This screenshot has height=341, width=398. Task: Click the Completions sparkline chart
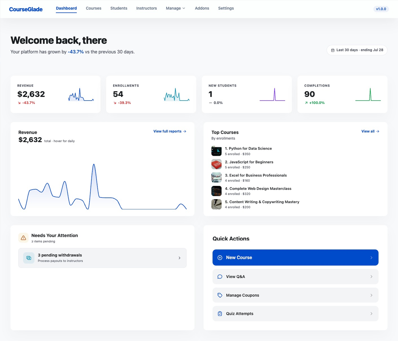pyautogui.click(x=368, y=94)
